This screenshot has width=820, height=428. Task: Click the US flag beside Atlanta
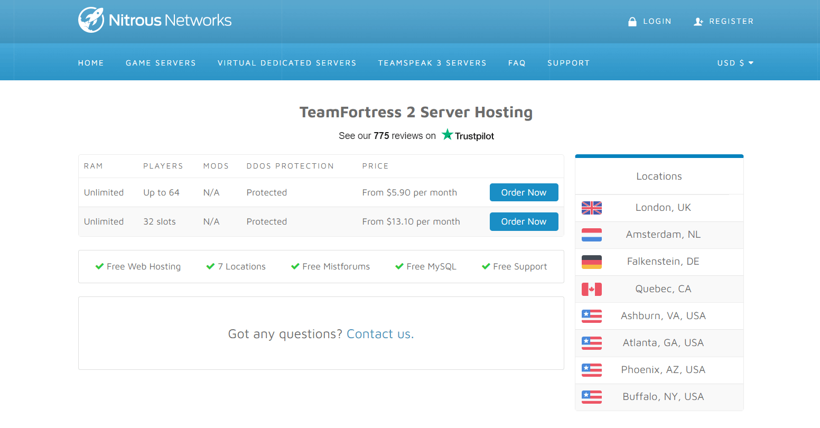pos(592,343)
